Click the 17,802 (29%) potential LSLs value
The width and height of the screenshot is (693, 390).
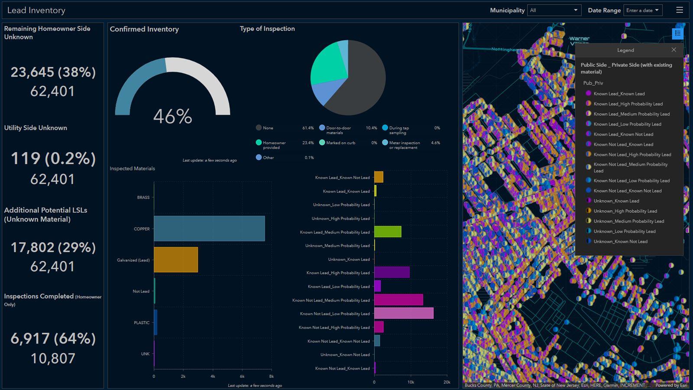tap(53, 247)
